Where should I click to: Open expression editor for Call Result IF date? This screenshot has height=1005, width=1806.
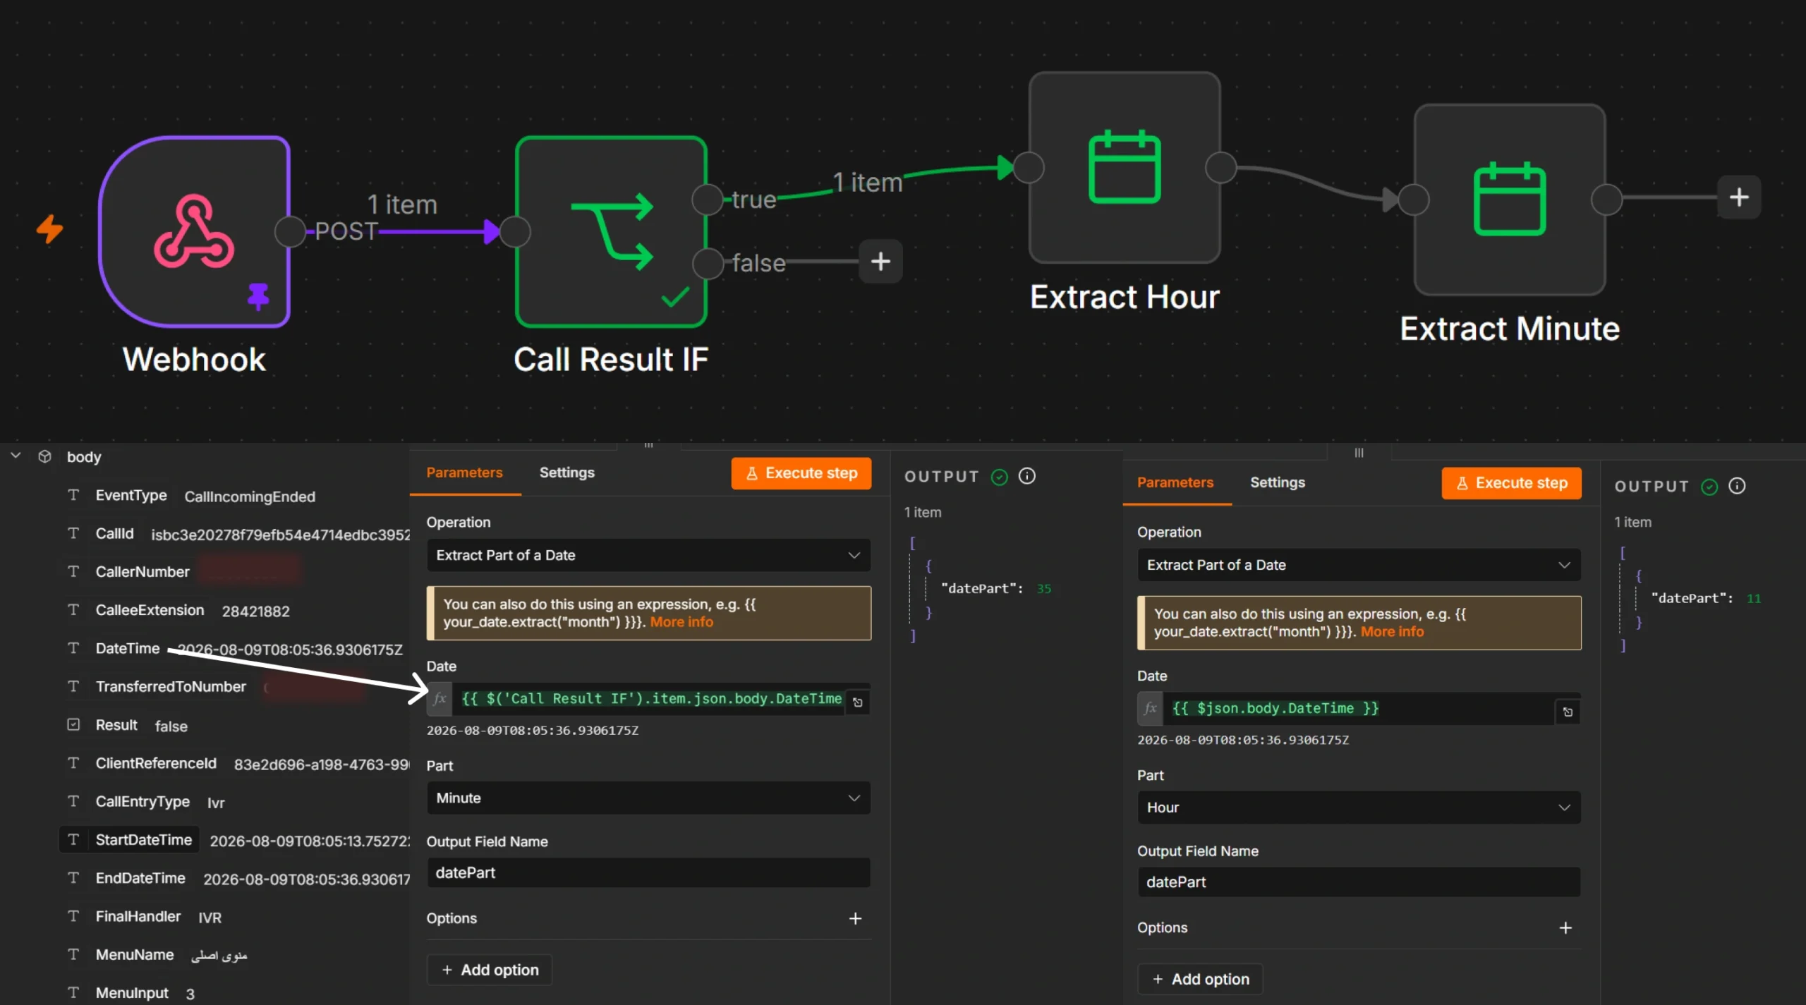pyautogui.click(x=858, y=702)
